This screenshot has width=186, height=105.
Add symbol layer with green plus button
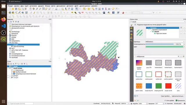(181, 28)
